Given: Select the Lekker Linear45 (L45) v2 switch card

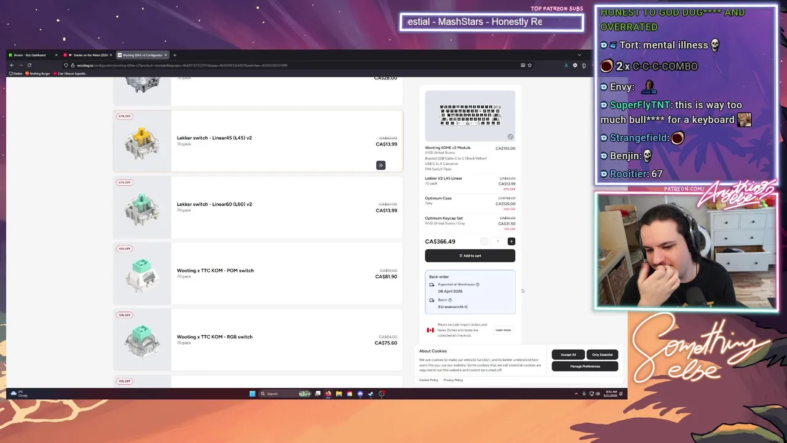Looking at the screenshot, I should [258, 142].
